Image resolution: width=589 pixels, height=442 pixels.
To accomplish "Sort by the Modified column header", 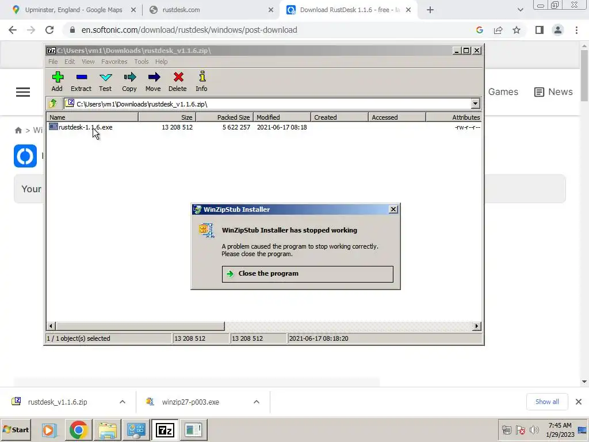I will 282,117.
